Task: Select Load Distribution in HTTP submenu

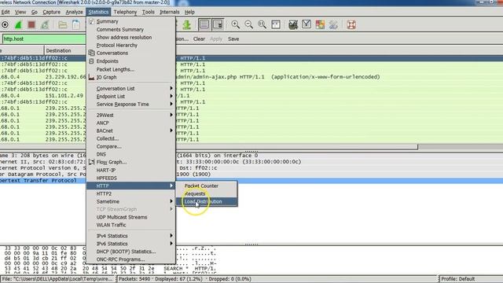Action: (x=206, y=201)
